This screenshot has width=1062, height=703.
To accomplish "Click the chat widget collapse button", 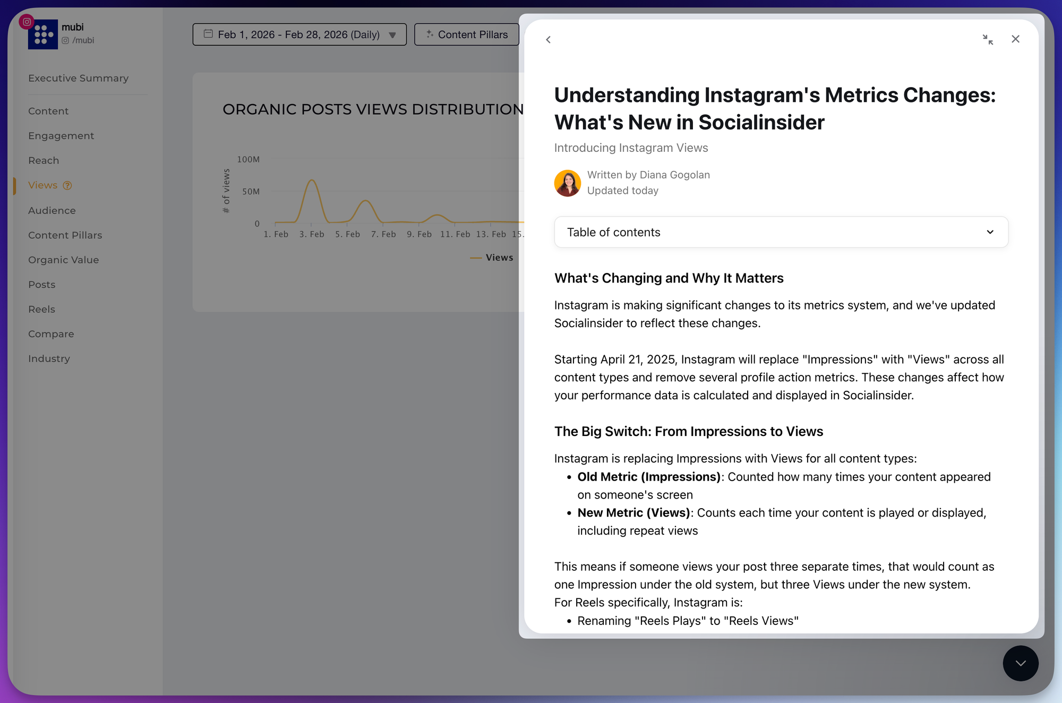I will [1020, 663].
